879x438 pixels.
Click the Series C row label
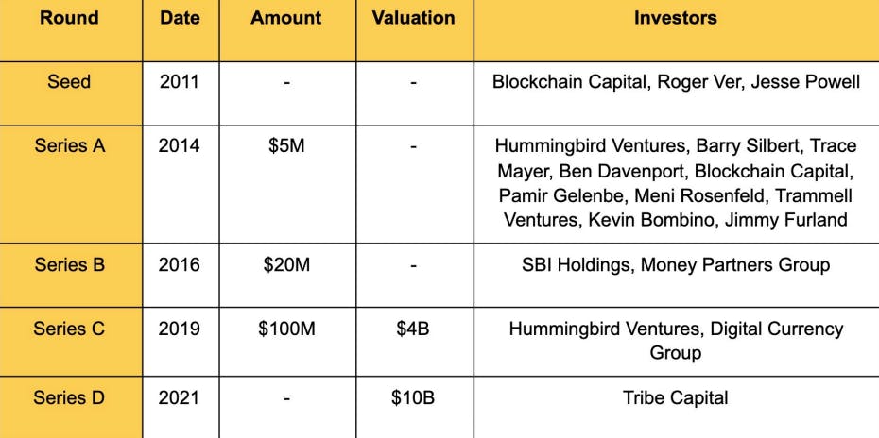[x=69, y=328]
